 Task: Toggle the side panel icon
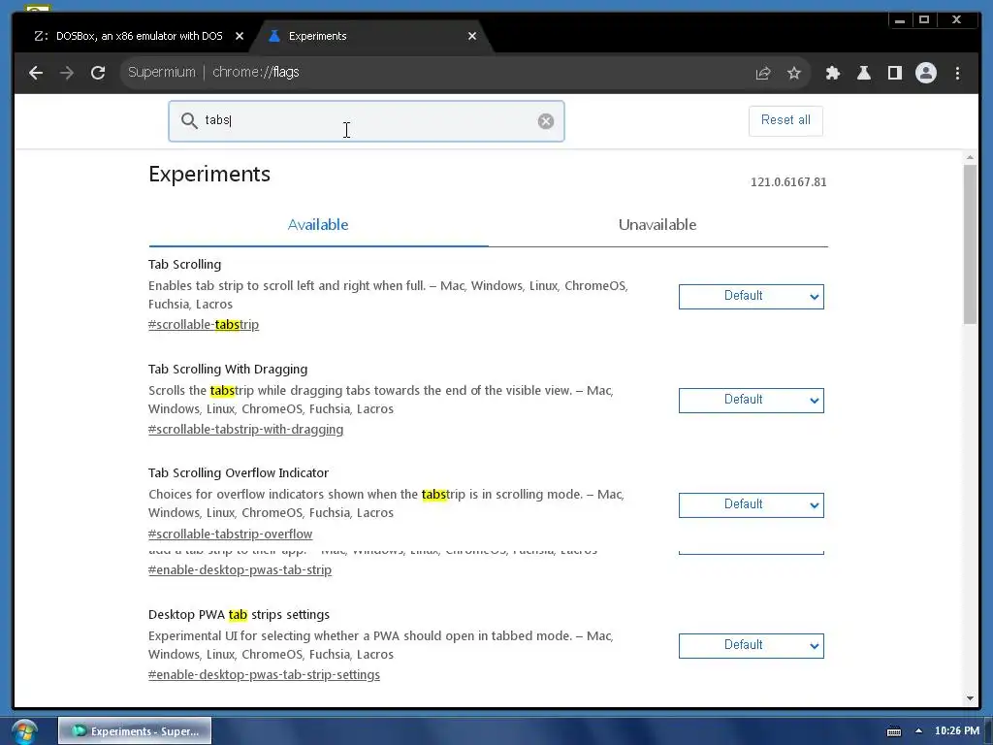pos(895,73)
